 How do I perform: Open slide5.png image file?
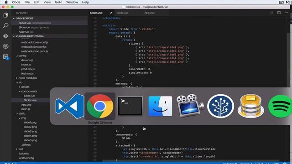tap(31, 140)
